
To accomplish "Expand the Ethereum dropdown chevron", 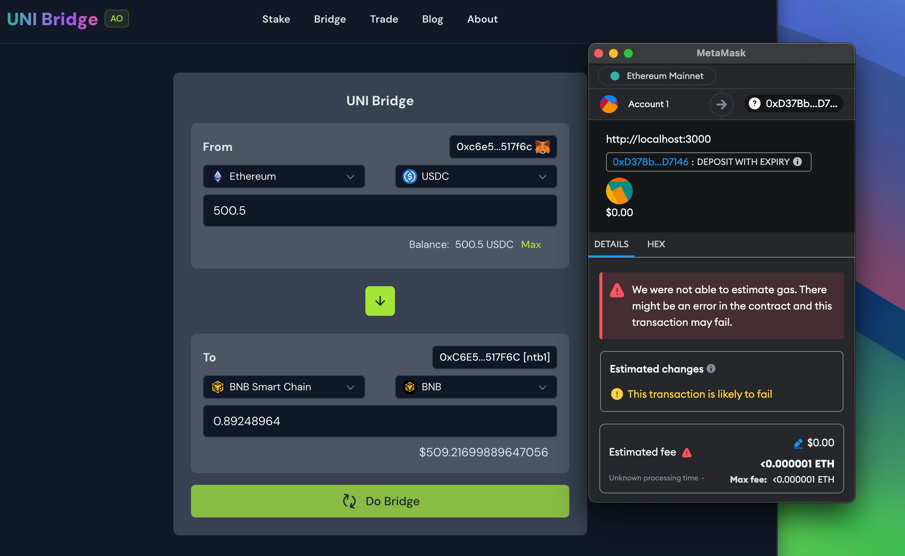I will point(350,177).
